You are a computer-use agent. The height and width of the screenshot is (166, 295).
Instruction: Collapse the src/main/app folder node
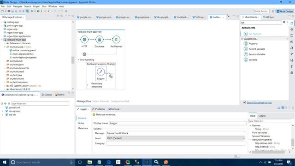tap(5, 47)
